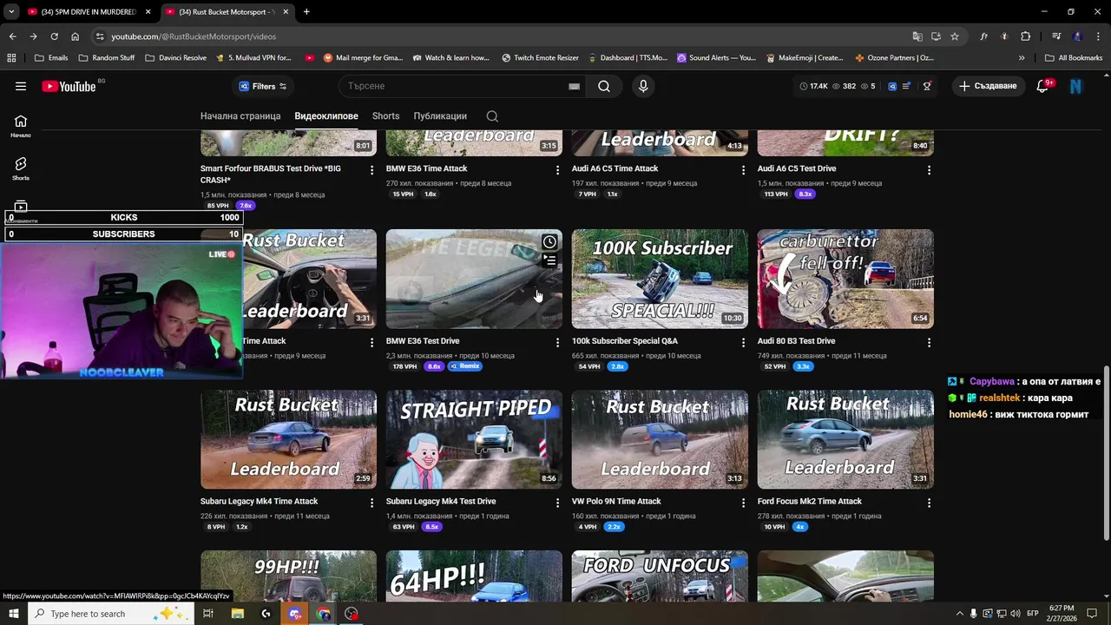
Task: Click the Remix badge under BMW E36 Test Drive
Action: (x=465, y=366)
